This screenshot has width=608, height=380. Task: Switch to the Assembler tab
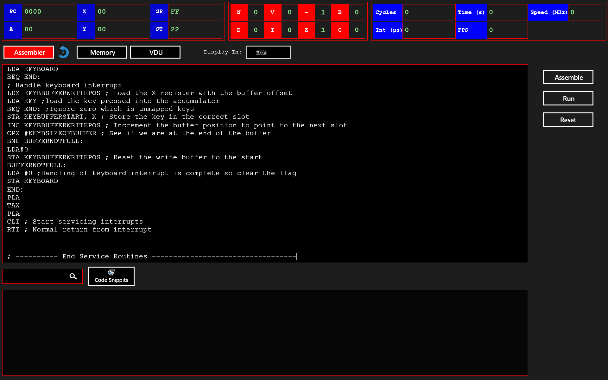click(x=29, y=52)
